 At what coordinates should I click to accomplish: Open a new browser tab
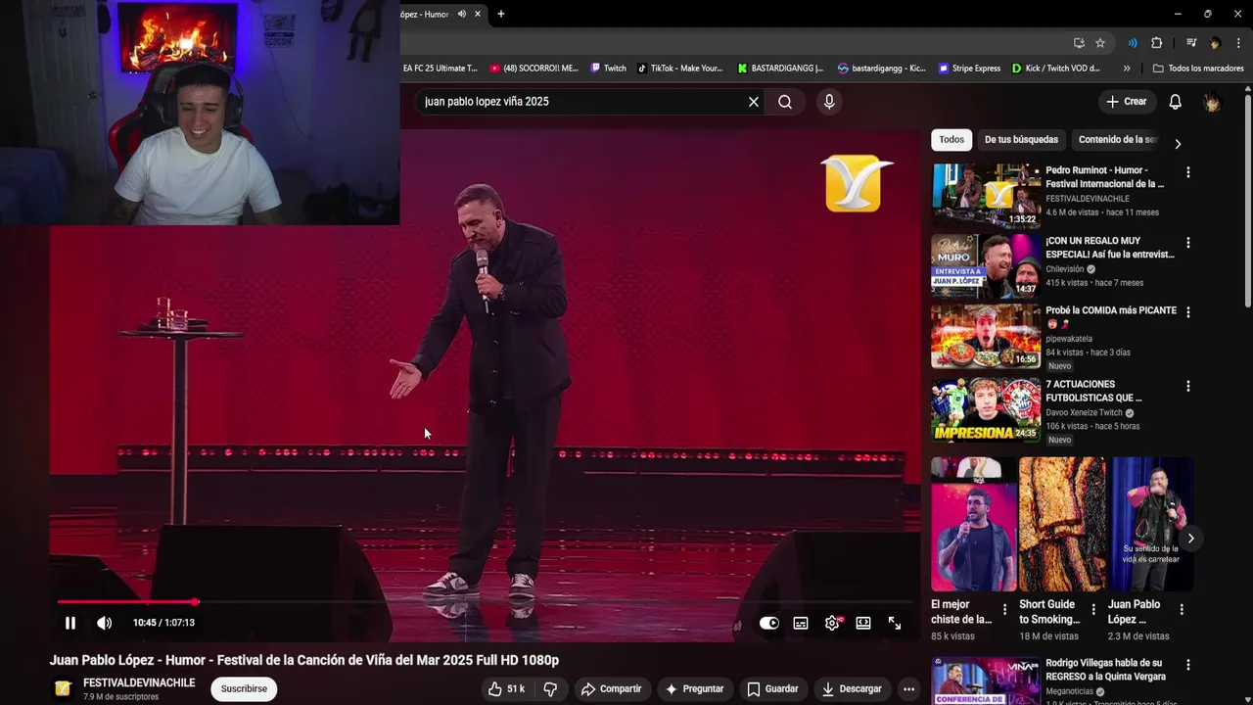pyautogui.click(x=501, y=14)
